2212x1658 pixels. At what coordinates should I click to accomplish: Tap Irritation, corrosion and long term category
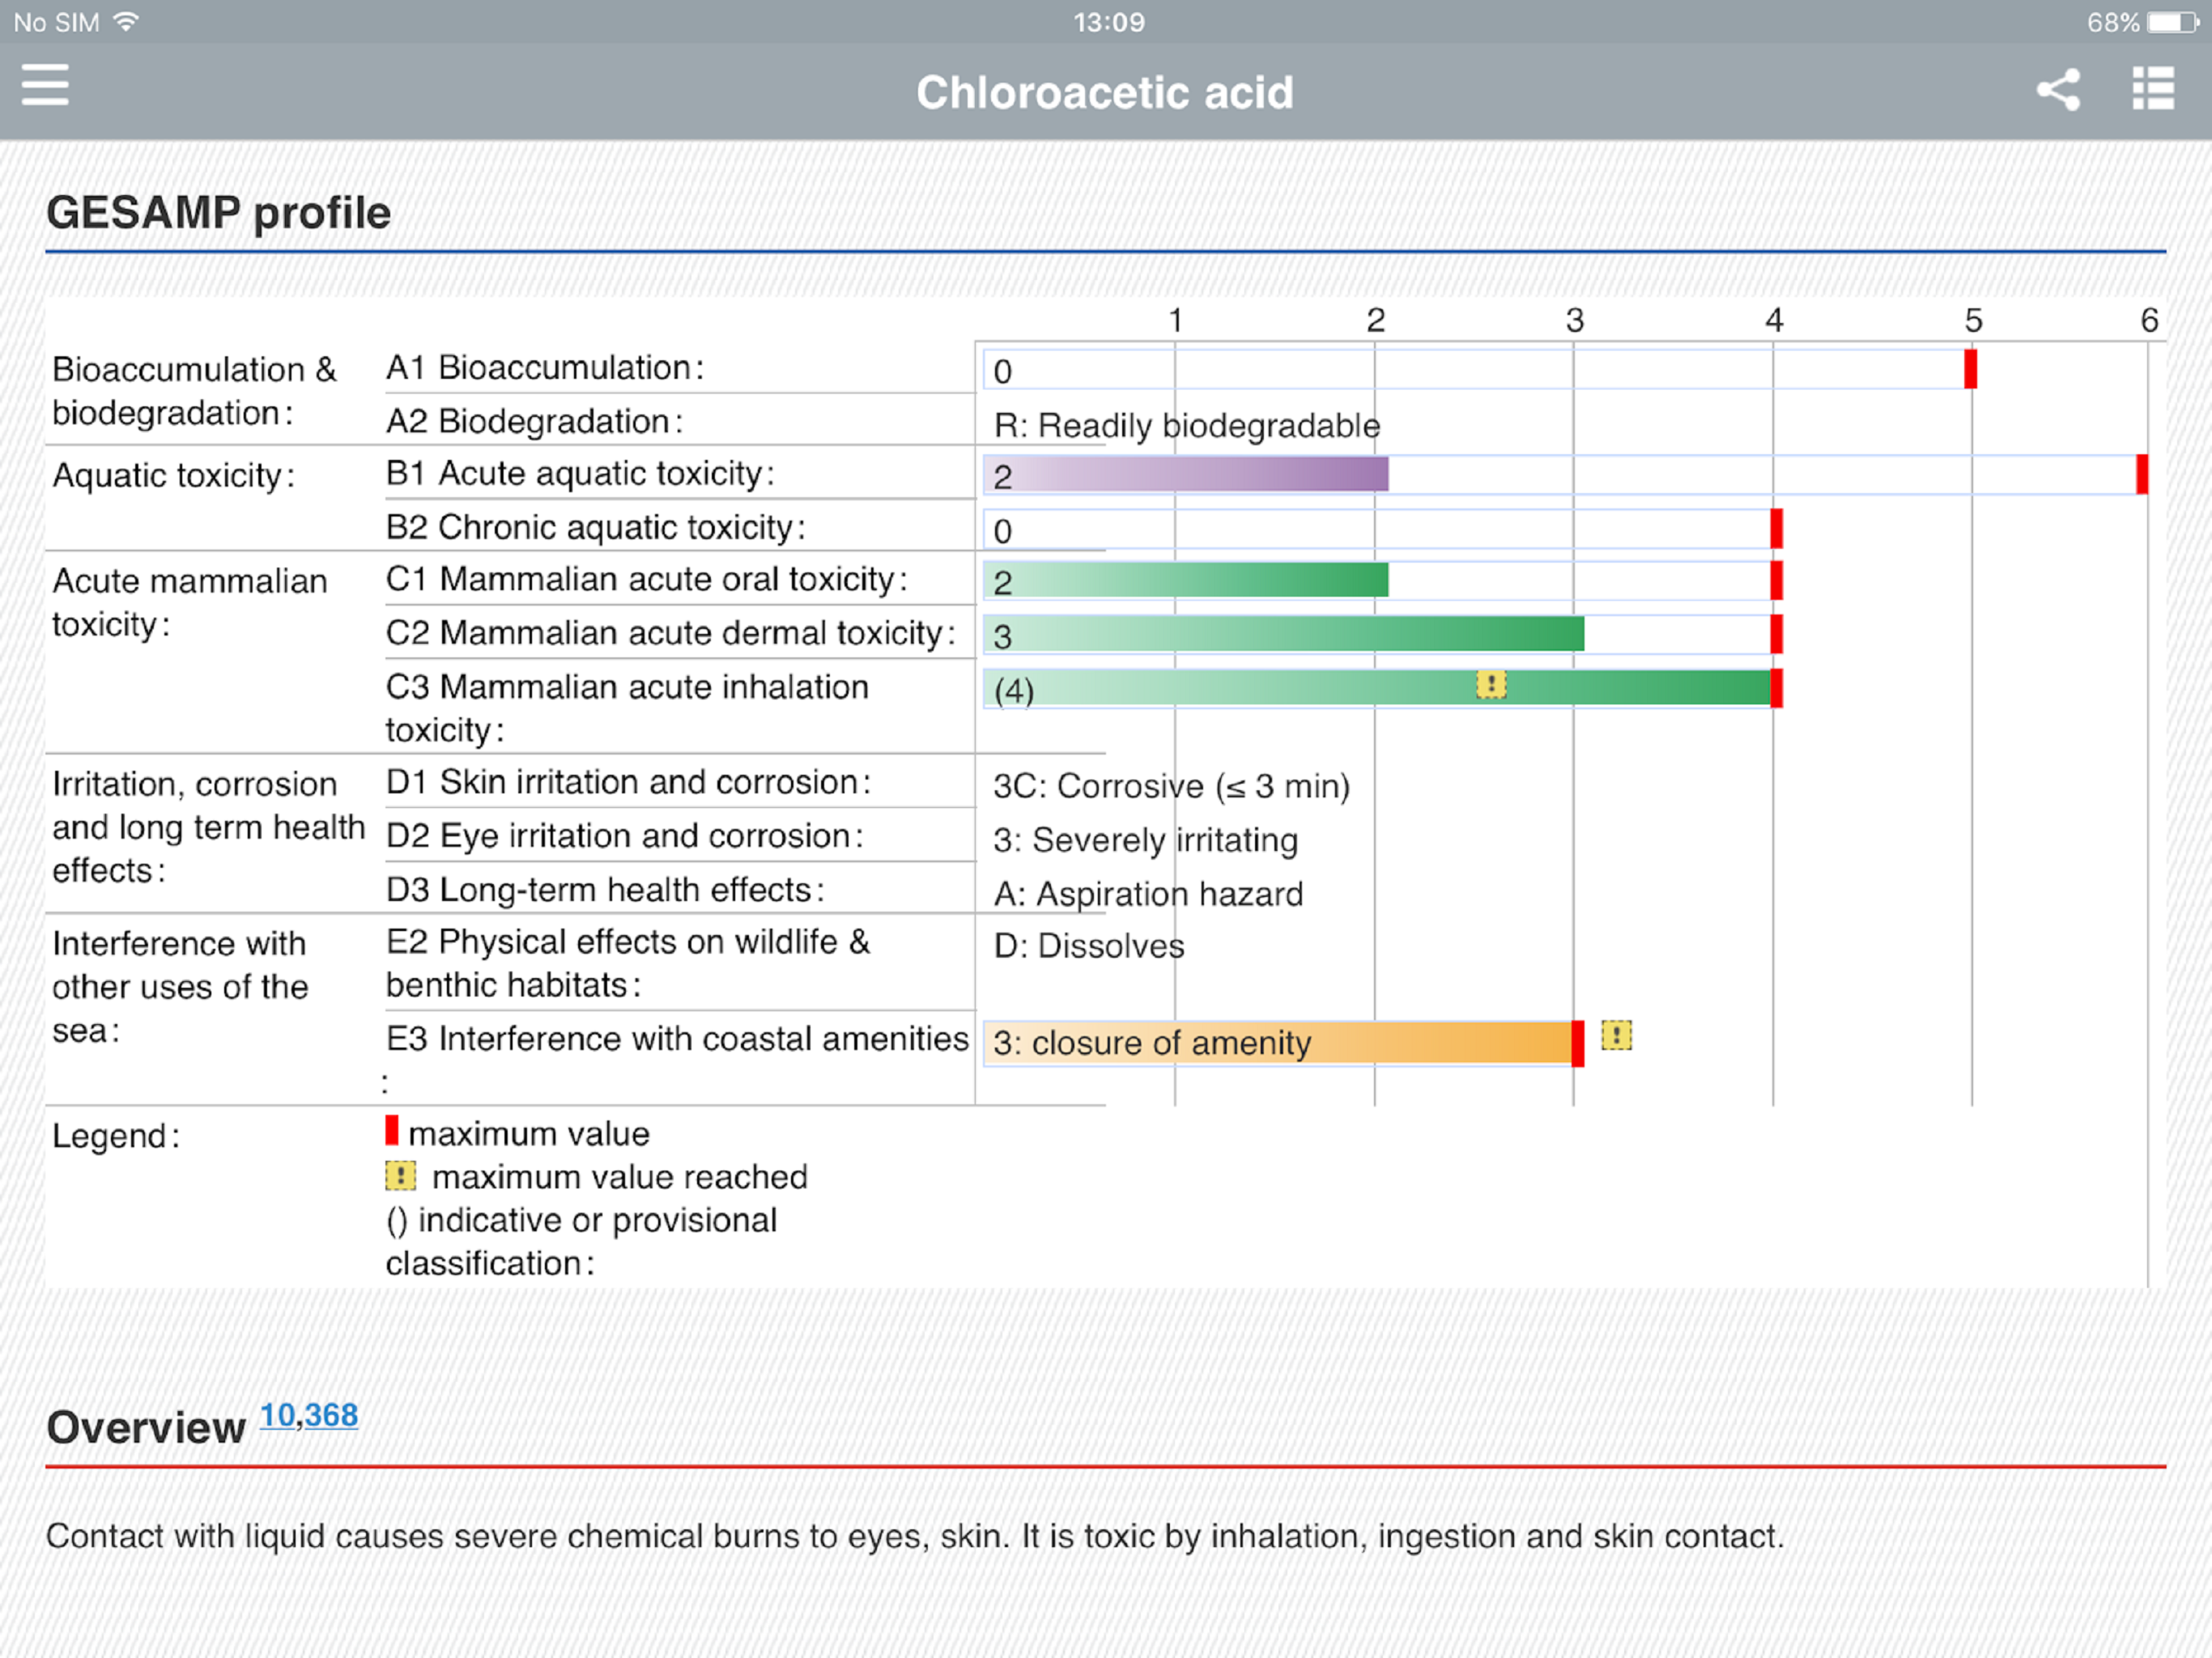click(x=208, y=827)
